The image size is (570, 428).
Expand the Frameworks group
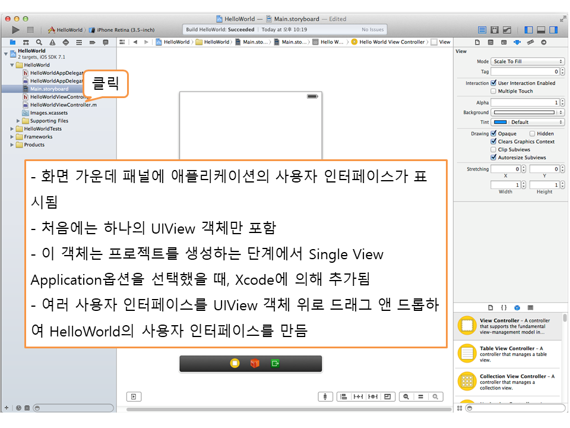click(12, 137)
